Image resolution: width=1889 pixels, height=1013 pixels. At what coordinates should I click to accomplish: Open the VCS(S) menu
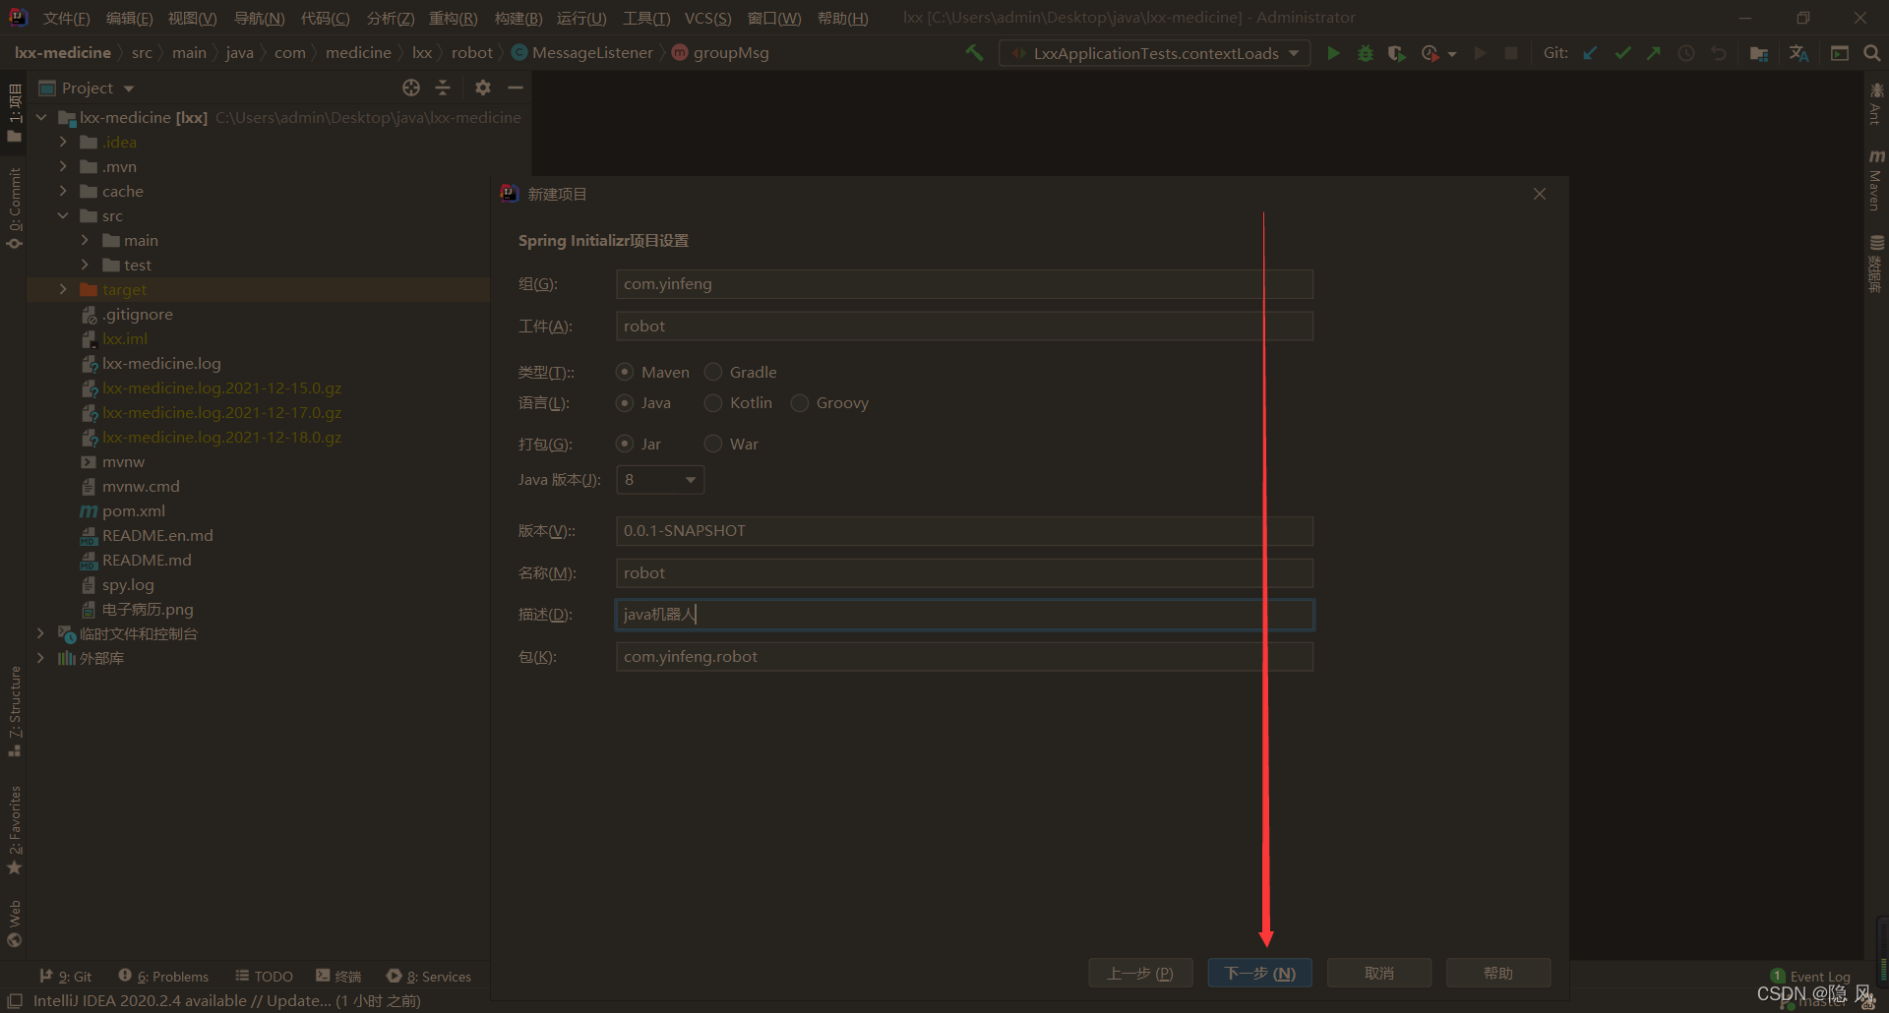pos(707,18)
